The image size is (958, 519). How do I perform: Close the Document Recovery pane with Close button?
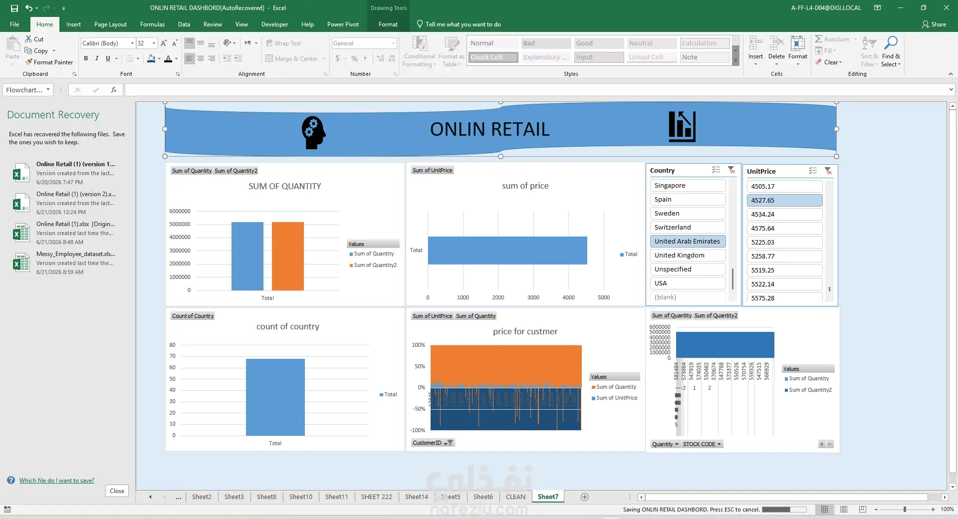[117, 491]
